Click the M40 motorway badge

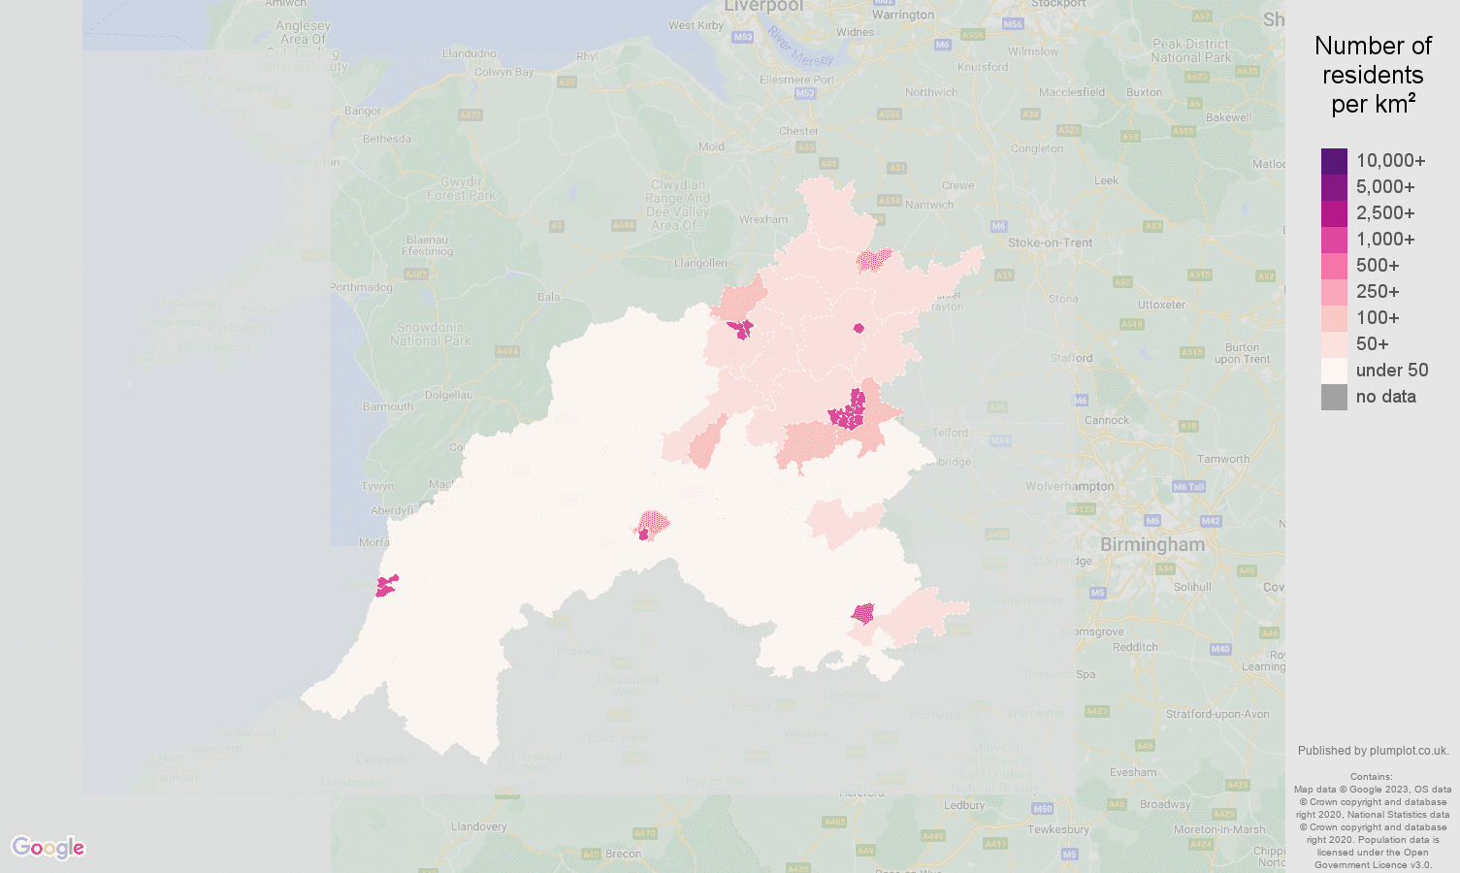1220,649
